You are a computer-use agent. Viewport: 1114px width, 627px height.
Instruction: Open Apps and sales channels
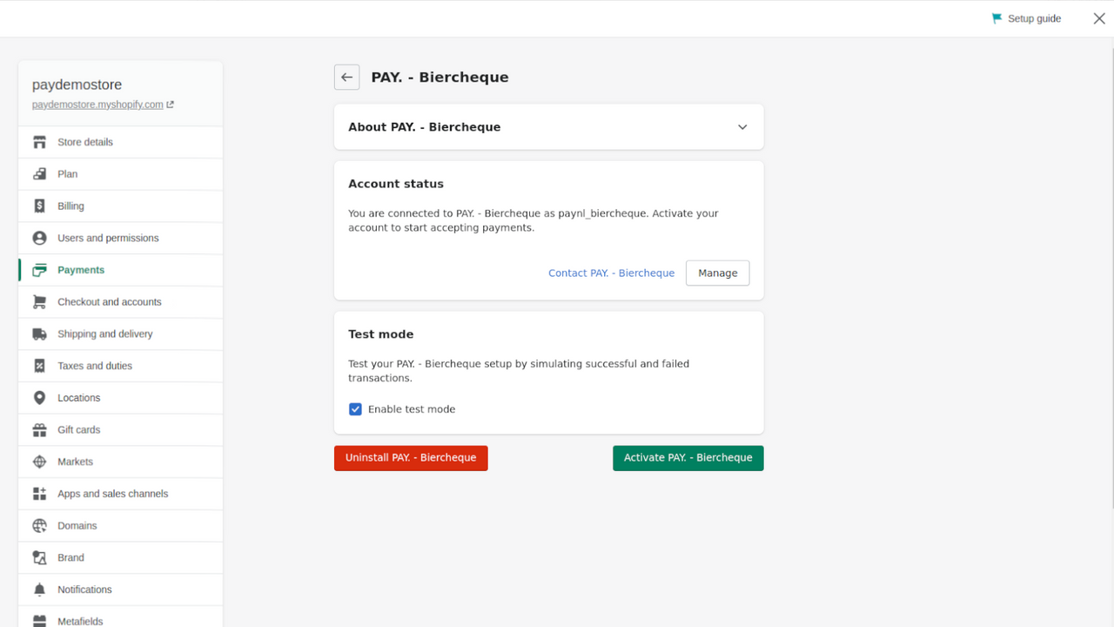pos(120,494)
